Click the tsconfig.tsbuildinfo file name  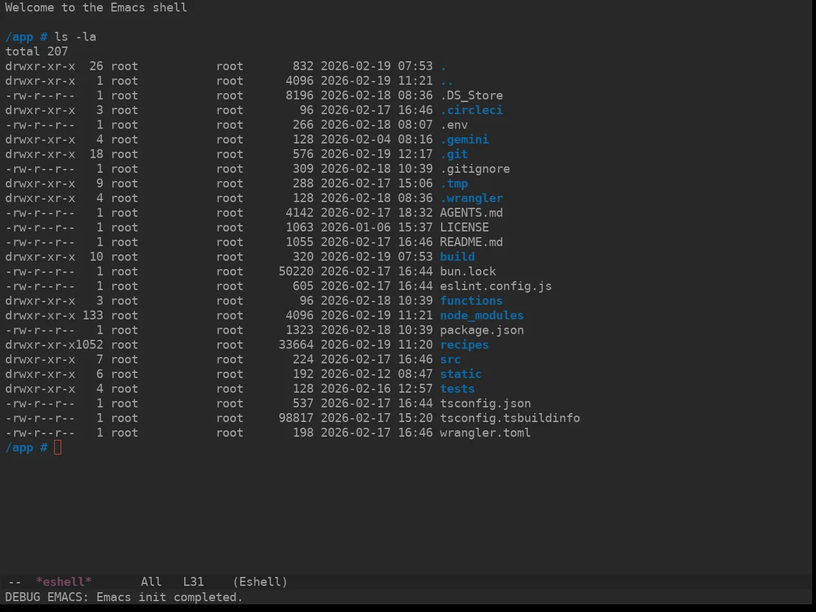click(x=510, y=418)
